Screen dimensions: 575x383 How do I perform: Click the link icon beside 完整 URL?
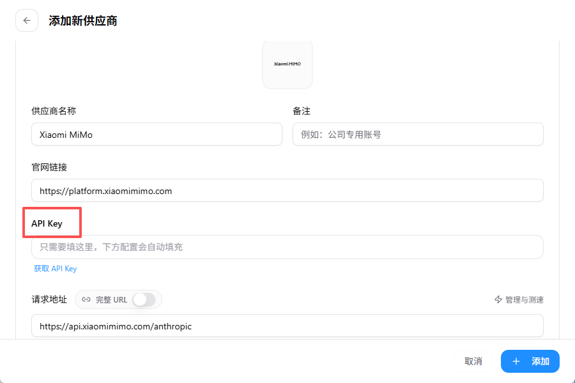[x=86, y=300]
